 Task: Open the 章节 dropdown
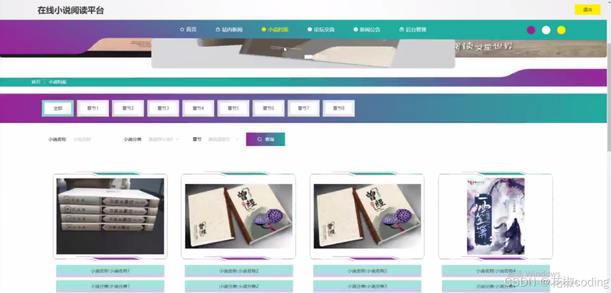point(223,139)
